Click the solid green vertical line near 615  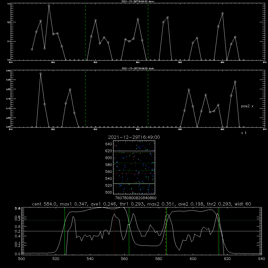219,231
